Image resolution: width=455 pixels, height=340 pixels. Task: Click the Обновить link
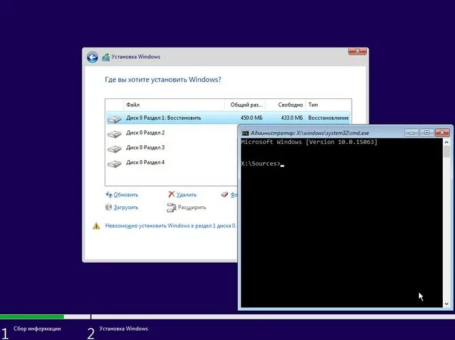coord(126,195)
